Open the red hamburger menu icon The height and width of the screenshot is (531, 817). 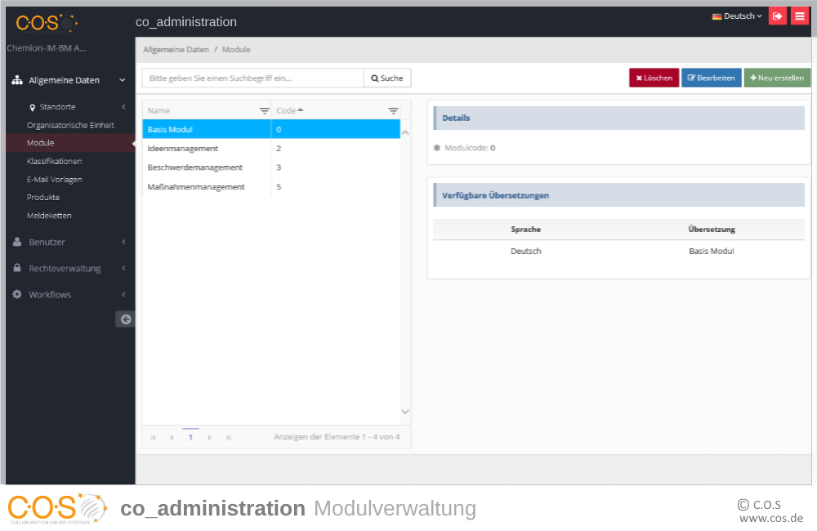click(x=799, y=16)
